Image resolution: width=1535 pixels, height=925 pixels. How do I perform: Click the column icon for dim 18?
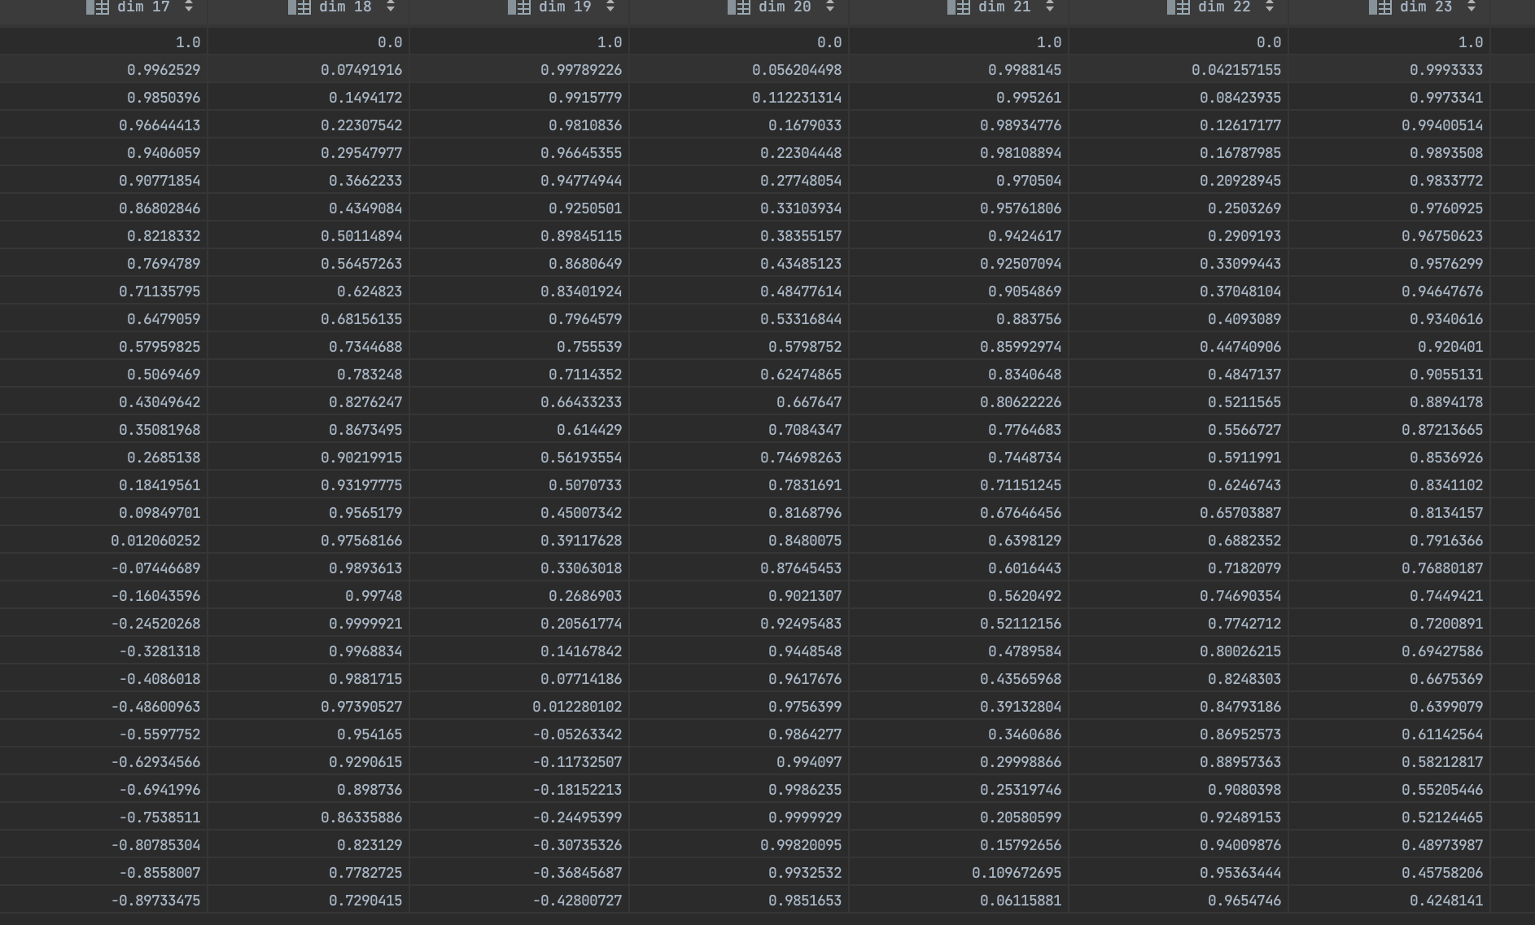300,7
